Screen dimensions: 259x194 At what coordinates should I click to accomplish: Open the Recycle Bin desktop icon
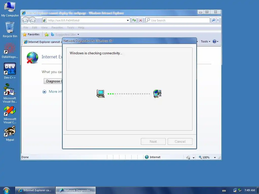click(x=10, y=30)
